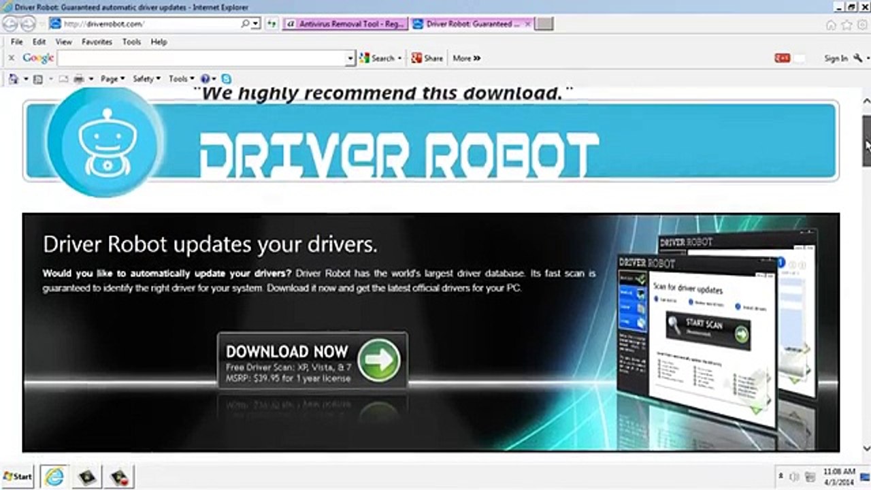Click the command bar Feeds icon
Viewport: 871px width, 490px height.
[38, 79]
